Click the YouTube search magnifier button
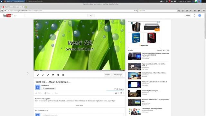206x116 pixels. (x=91, y=15)
